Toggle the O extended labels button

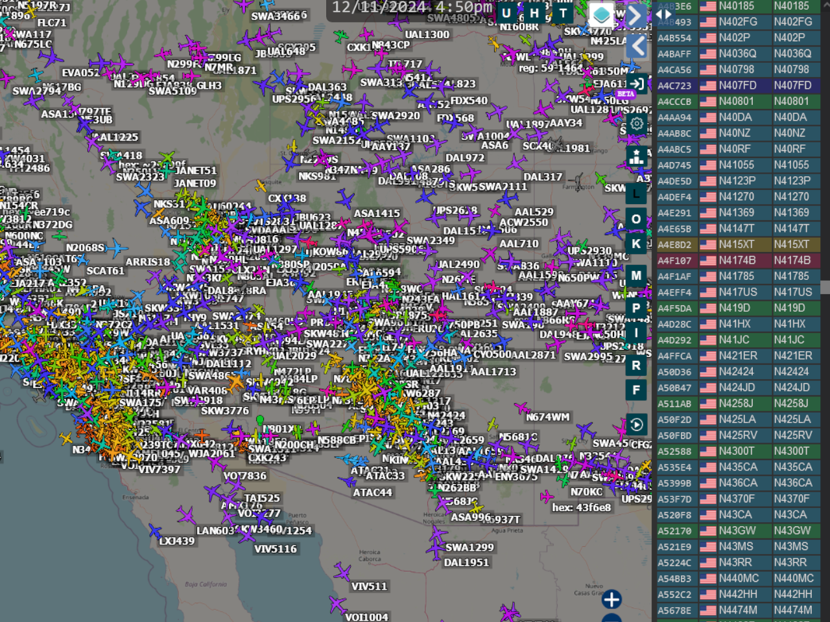[636, 219]
